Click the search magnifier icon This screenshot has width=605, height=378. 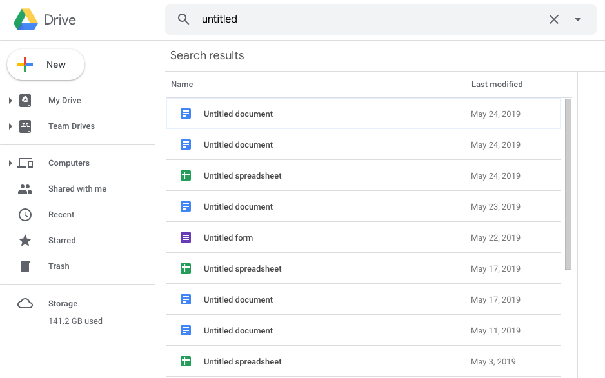pos(183,19)
